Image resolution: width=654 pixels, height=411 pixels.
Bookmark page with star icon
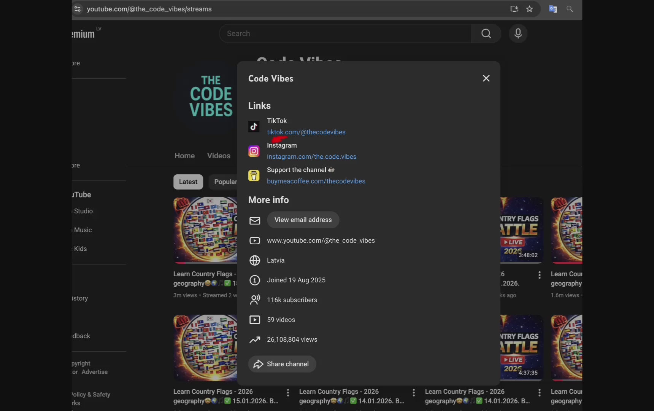pos(530,9)
